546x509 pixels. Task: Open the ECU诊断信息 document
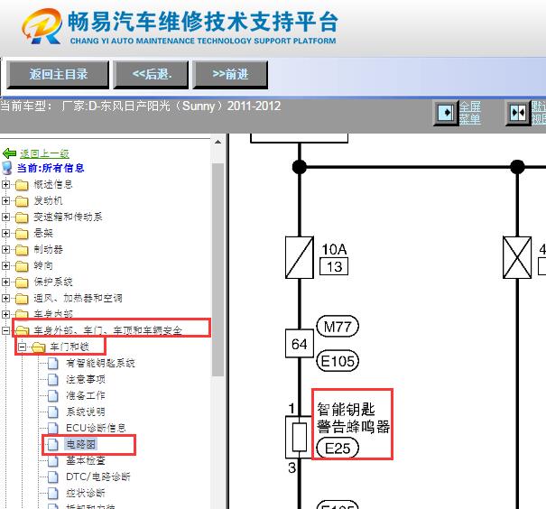[96, 428]
